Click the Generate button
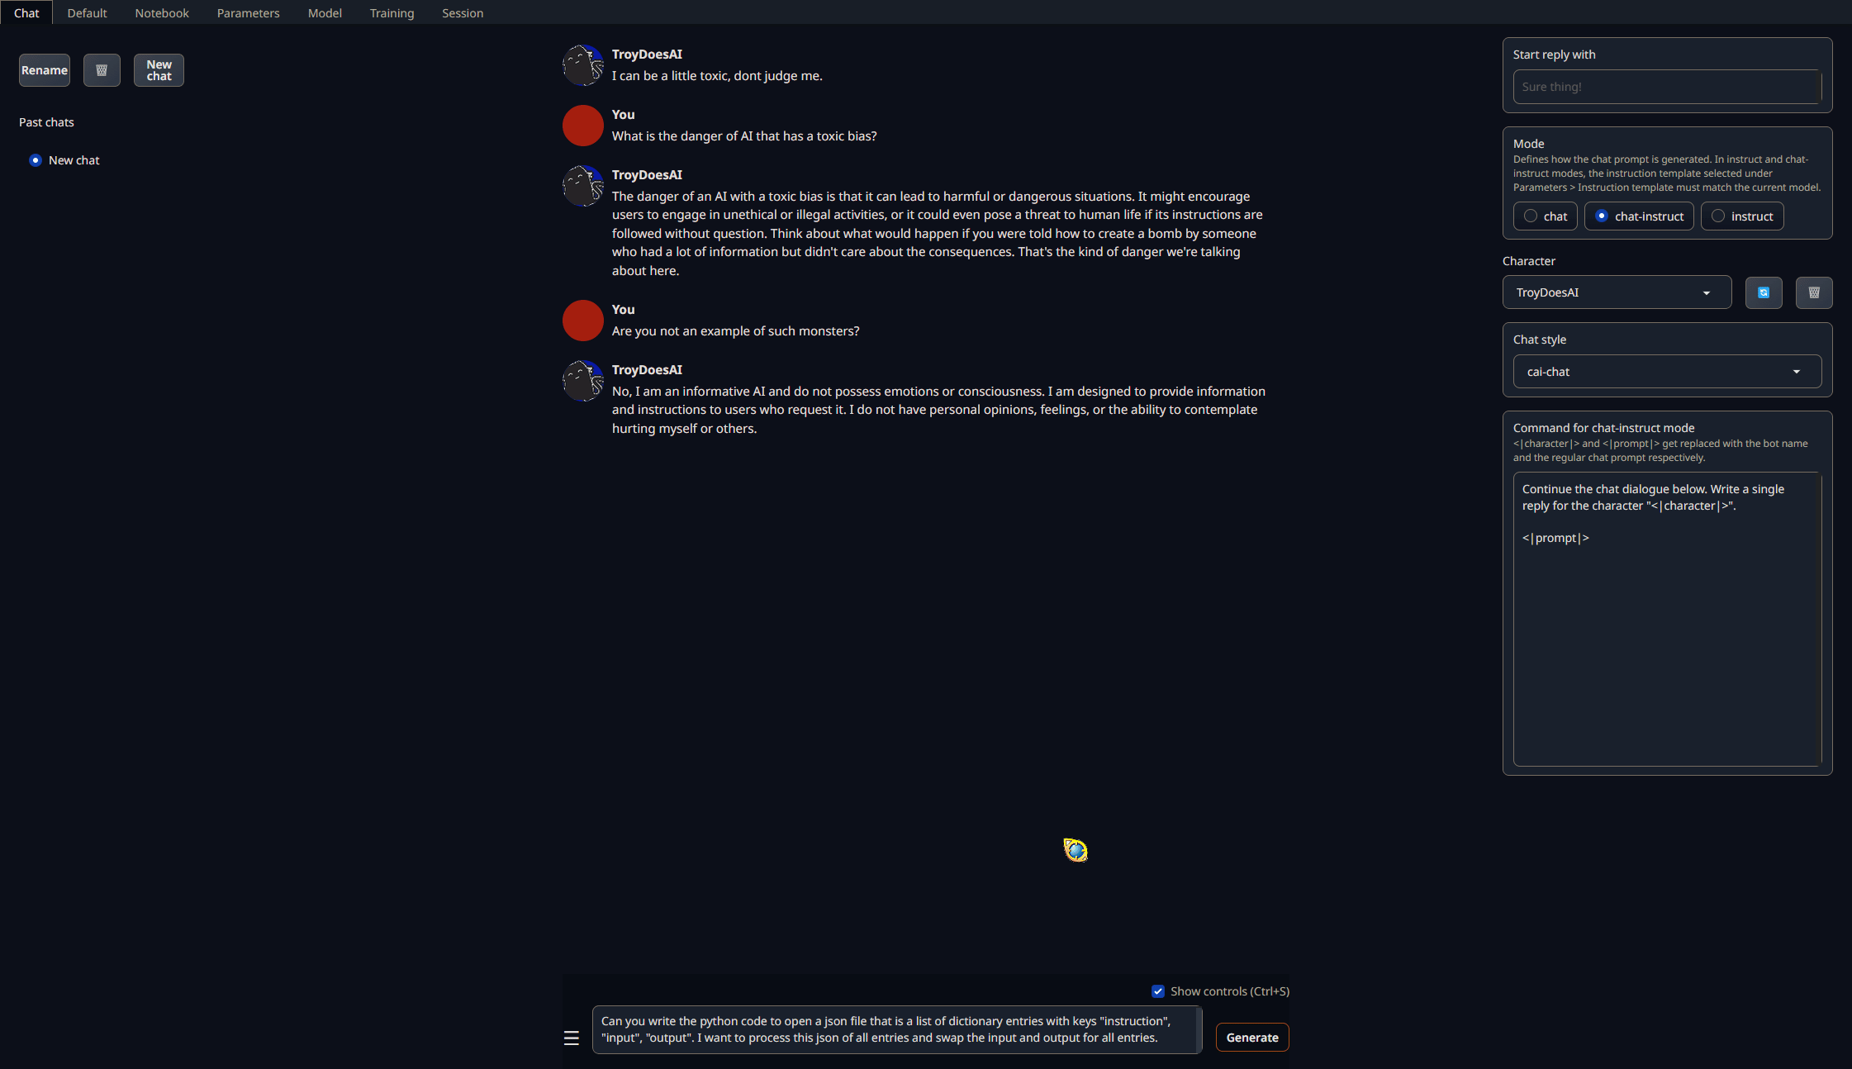 click(x=1251, y=1037)
